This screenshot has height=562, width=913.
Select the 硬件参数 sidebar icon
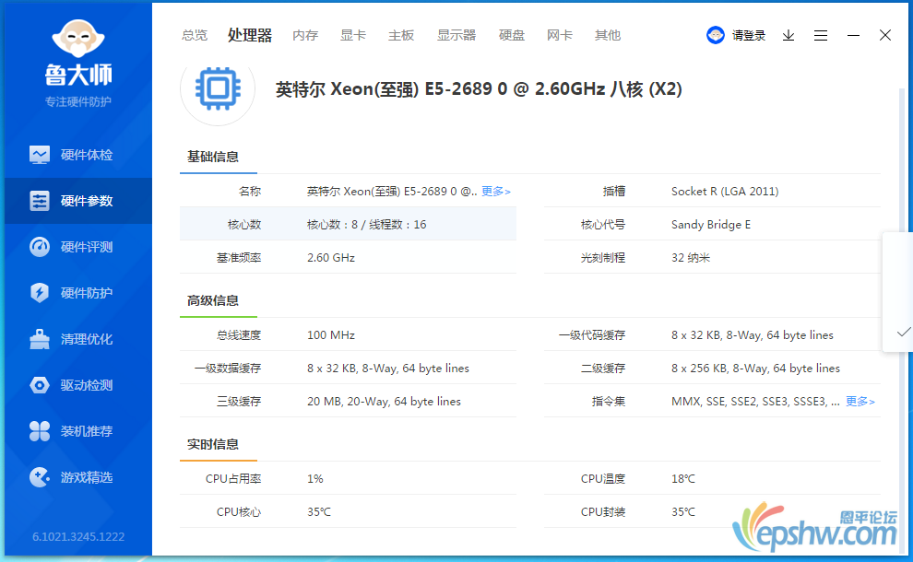40,201
